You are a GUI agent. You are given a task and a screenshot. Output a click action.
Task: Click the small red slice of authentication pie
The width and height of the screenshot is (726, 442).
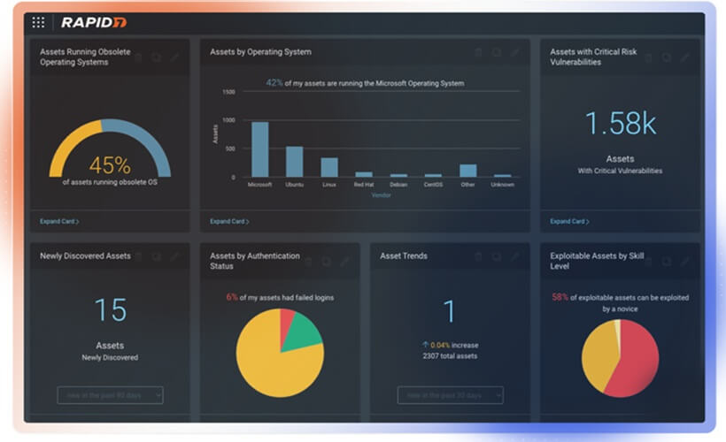(286, 324)
